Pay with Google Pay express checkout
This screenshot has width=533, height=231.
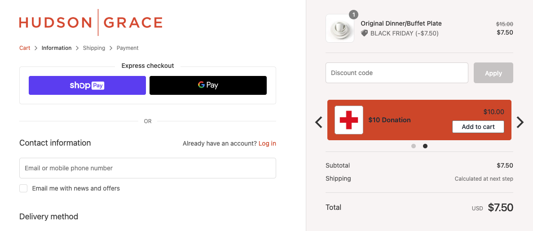[208, 85]
